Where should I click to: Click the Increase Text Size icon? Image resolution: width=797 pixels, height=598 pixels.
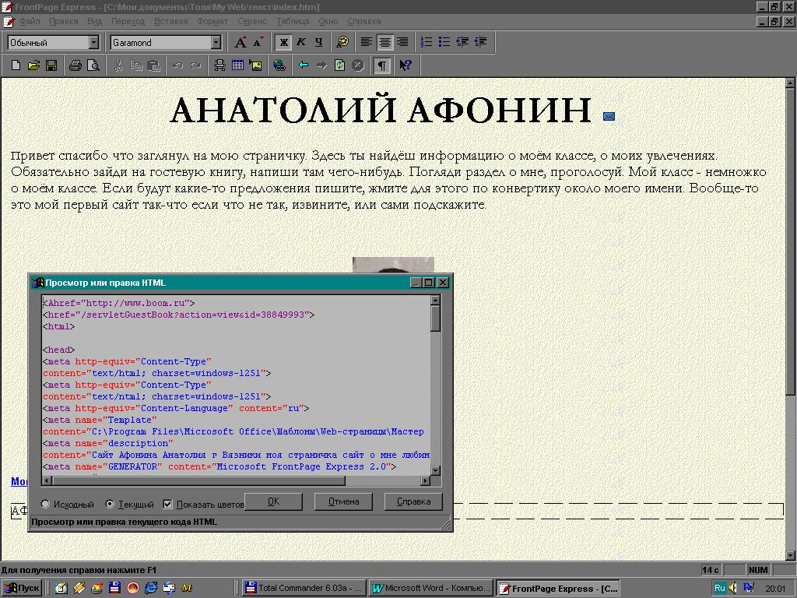(241, 42)
